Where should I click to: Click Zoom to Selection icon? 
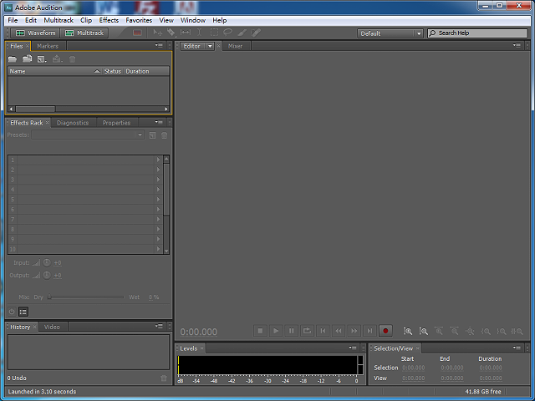click(x=517, y=331)
